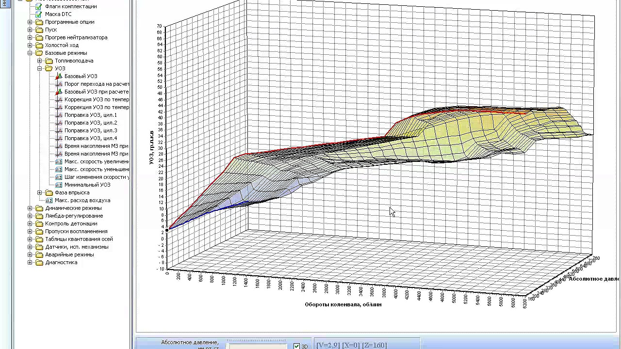Click the axis title Обороты коленвала, об/мин

343,304
